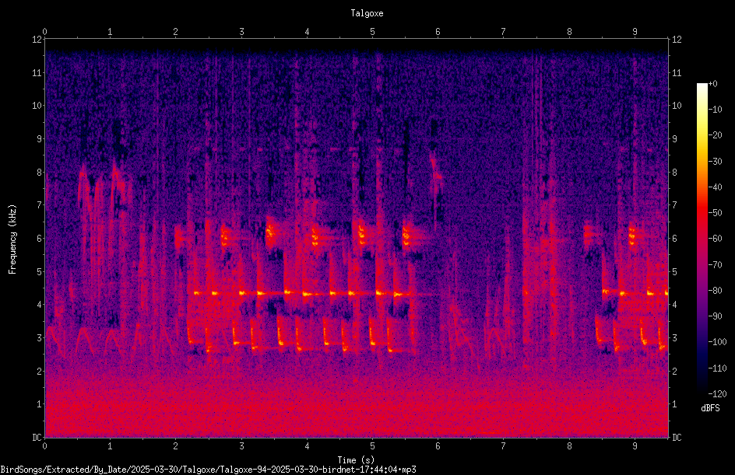Click the 2 label on the bottom time axis
The image size is (735, 475).
point(176,446)
